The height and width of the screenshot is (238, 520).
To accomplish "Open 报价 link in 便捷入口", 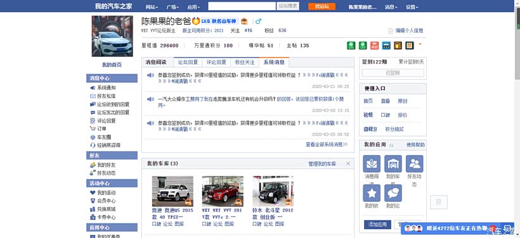I will (403, 115).
